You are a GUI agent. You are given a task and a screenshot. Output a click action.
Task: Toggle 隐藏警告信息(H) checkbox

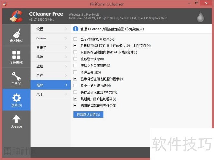point(75,59)
